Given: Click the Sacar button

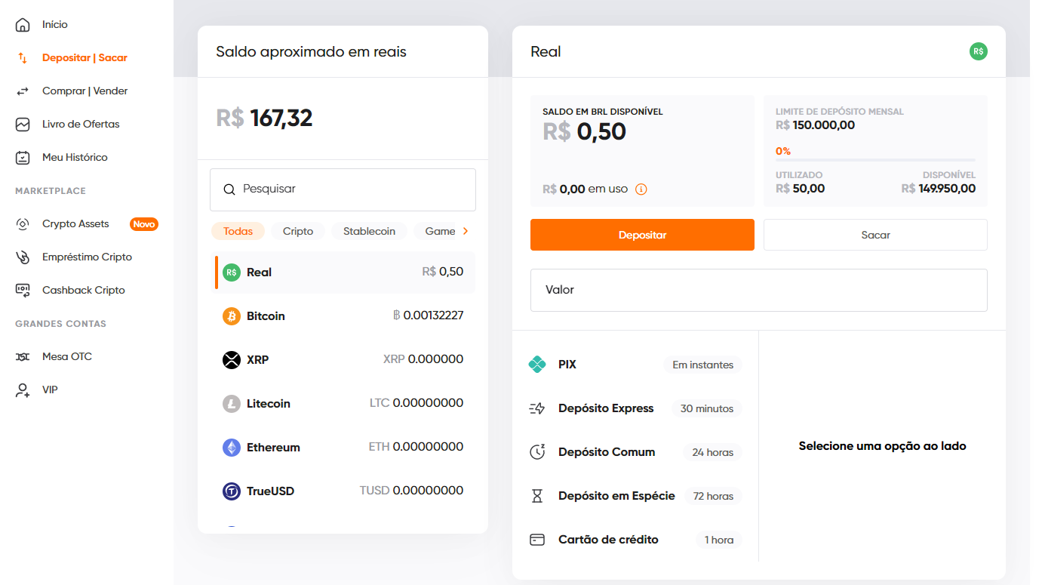Looking at the screenshot, I should [x=875, y=235].
